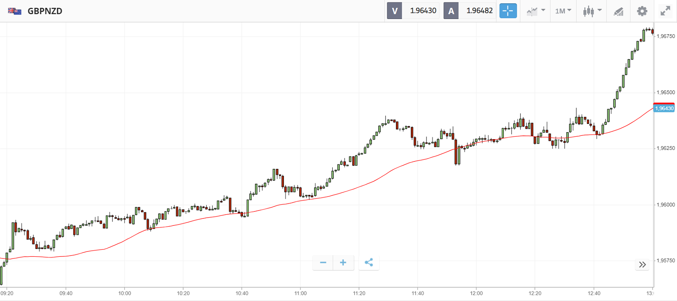Viewport: 677px width, 301px height.
Task: Jump to latest candles double-arrow
Action: click(x=642, y=265)
